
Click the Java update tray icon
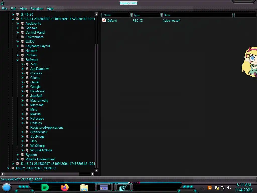coord(210,187)
